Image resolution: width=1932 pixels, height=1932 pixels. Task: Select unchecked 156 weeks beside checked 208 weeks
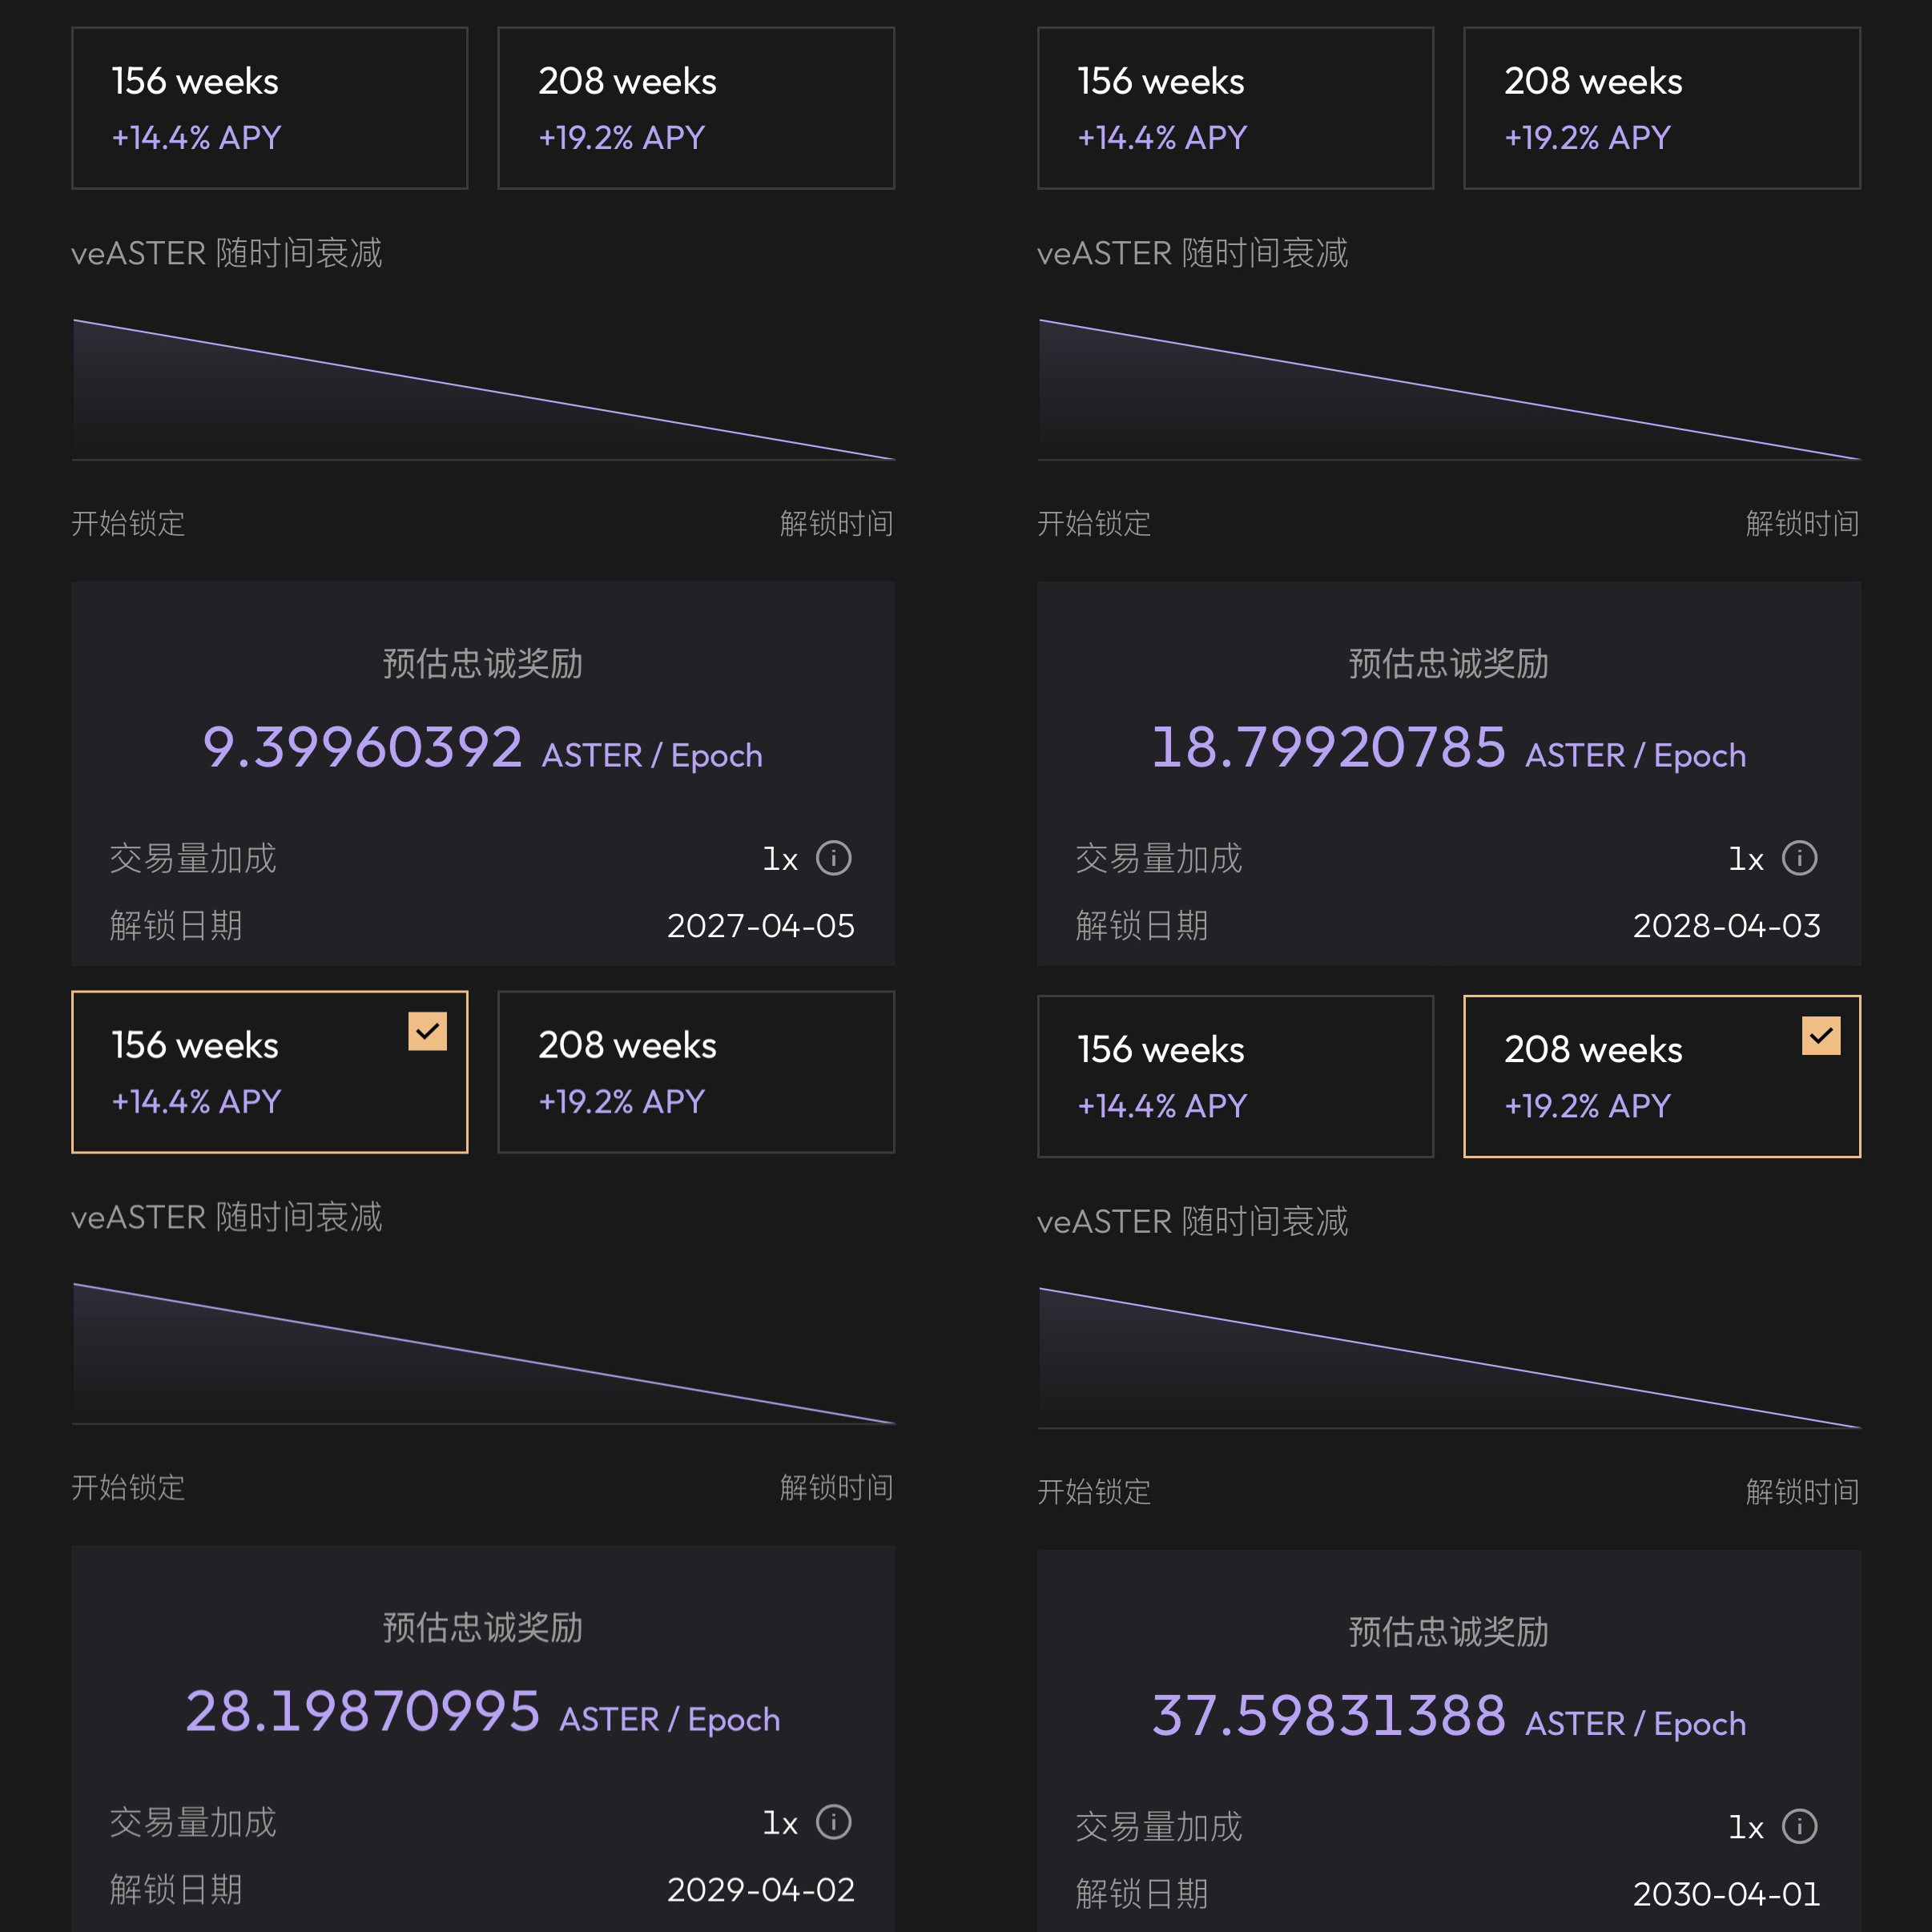pos(1235,1076)
